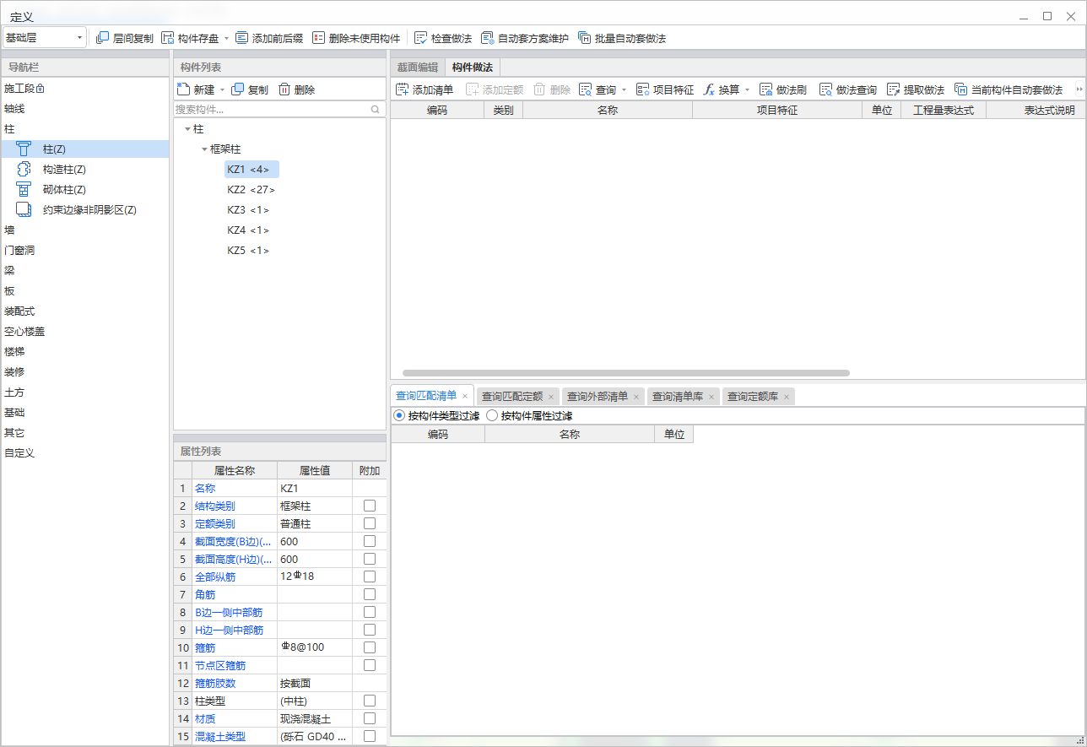
Task: Select the 砌体柱(Z) navigation icon
Action: tap(24, 189)
